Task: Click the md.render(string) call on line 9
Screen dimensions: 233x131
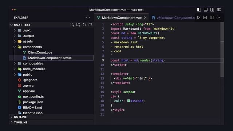Action: (149, 60)
